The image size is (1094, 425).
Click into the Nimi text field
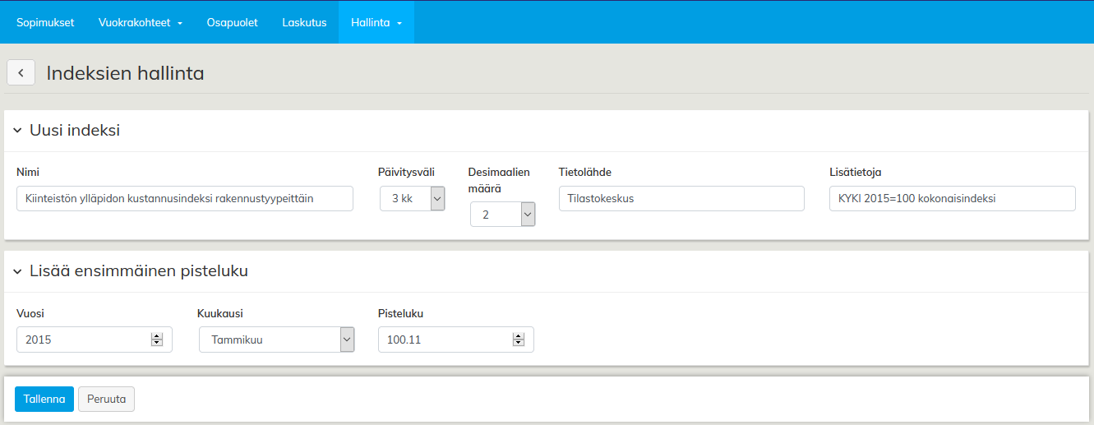[x=184, y=199]
